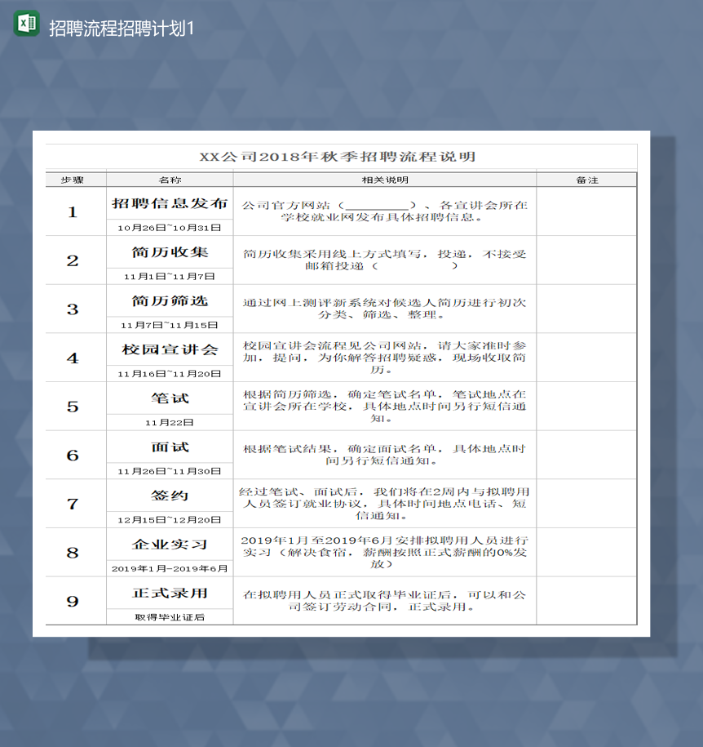Select the 笔试 cell in row 5

(168, 398)
